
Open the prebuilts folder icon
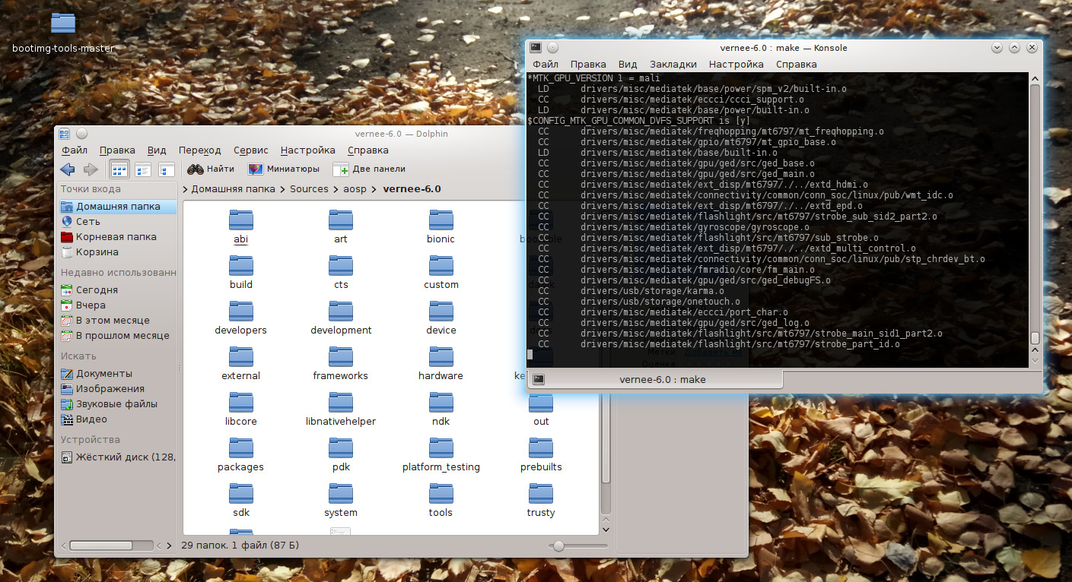541,449
